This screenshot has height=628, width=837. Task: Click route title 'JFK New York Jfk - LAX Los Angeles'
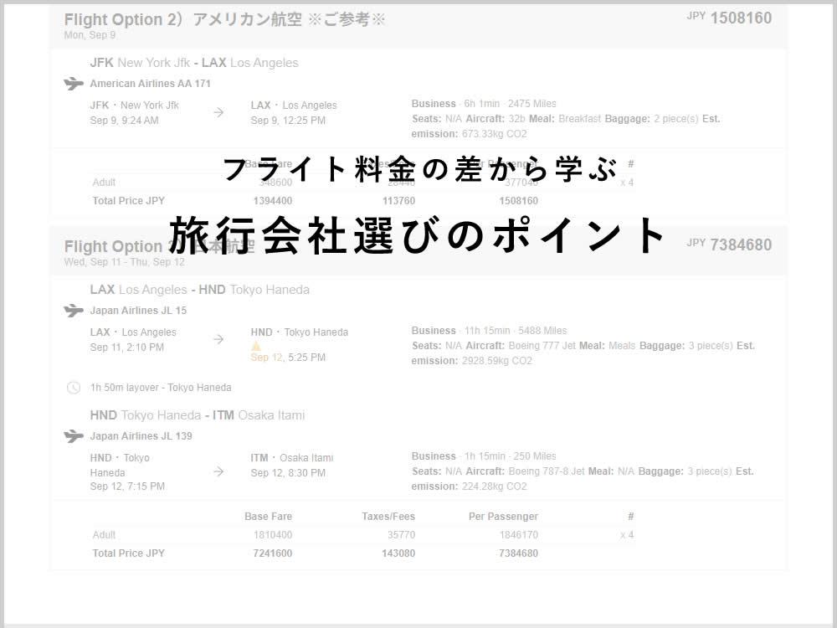[194, 63]
